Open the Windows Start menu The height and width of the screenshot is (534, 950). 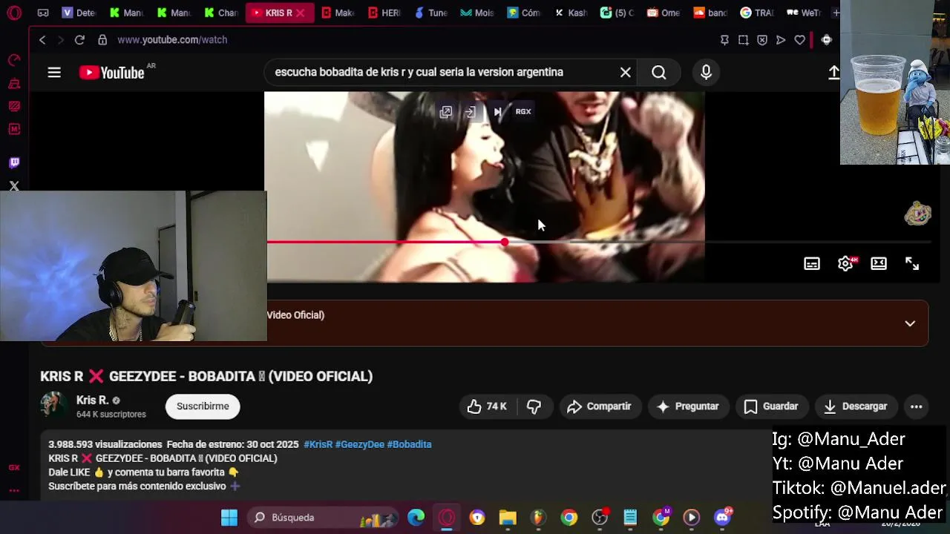(x=229, y=518)
